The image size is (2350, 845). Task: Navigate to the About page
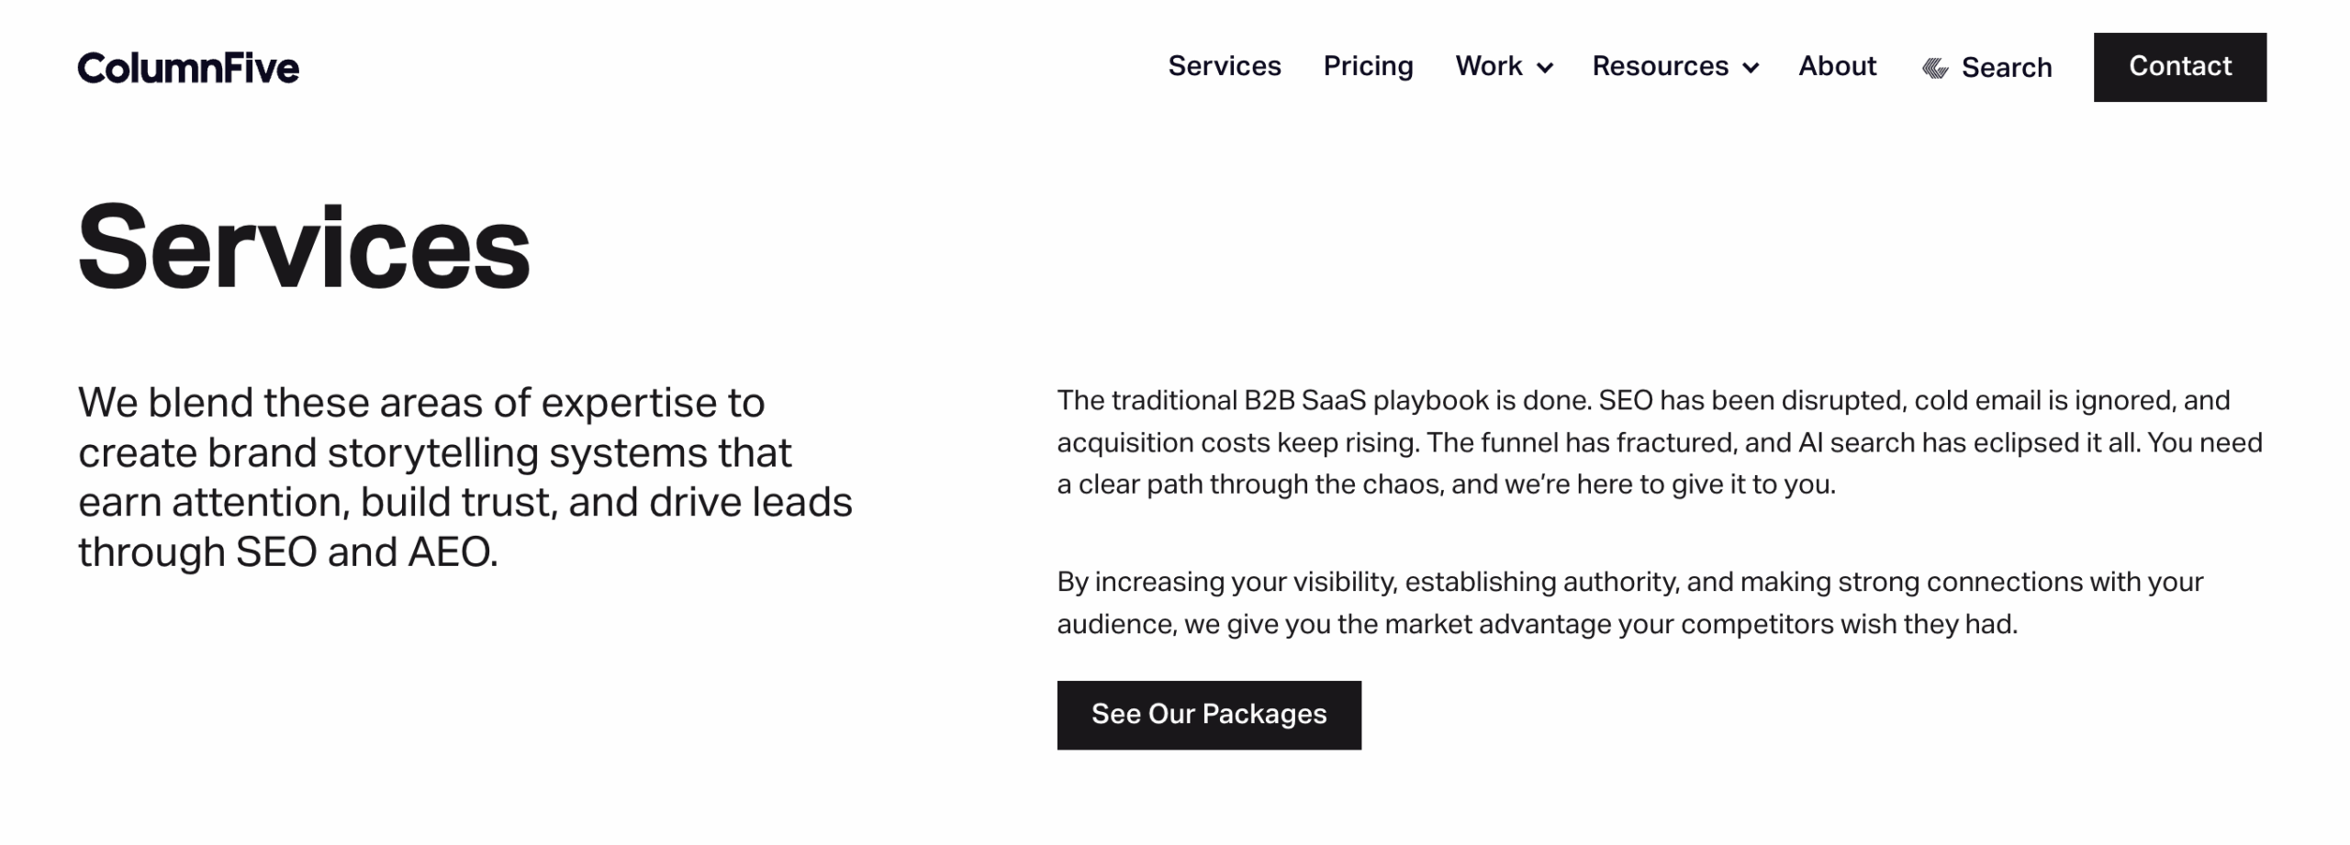coord(1837,66)
